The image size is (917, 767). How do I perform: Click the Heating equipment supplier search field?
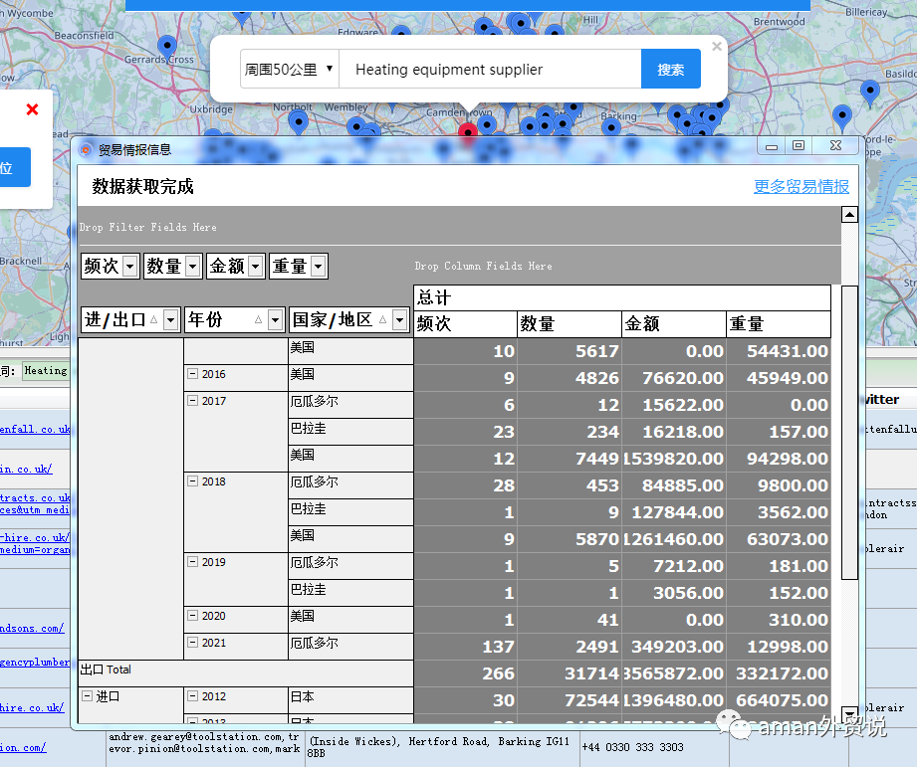coord(490,69)
